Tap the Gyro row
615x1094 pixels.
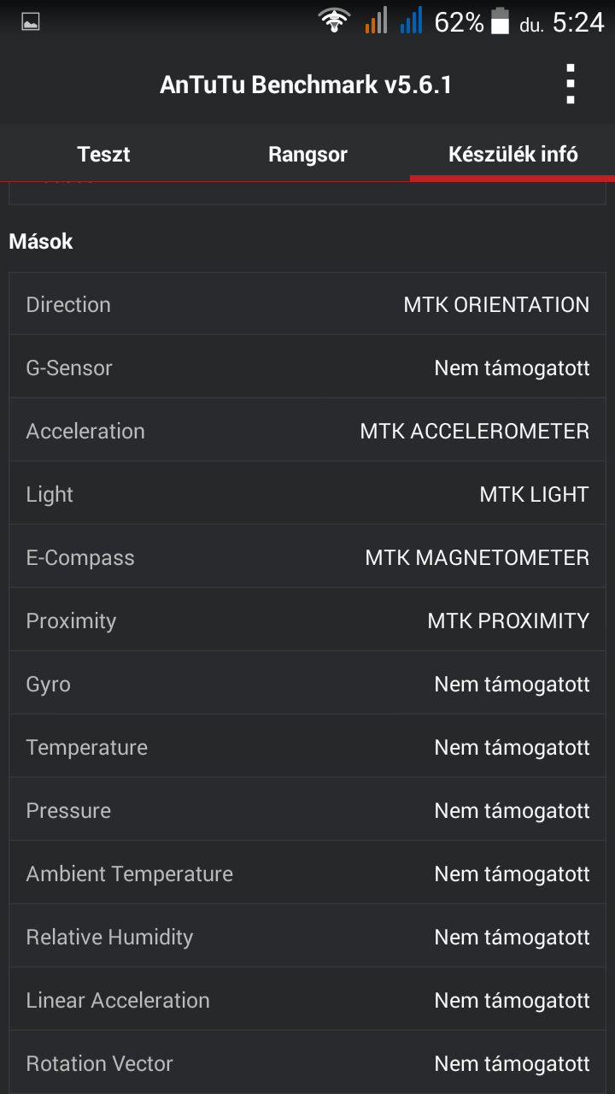tap(307, 685)
